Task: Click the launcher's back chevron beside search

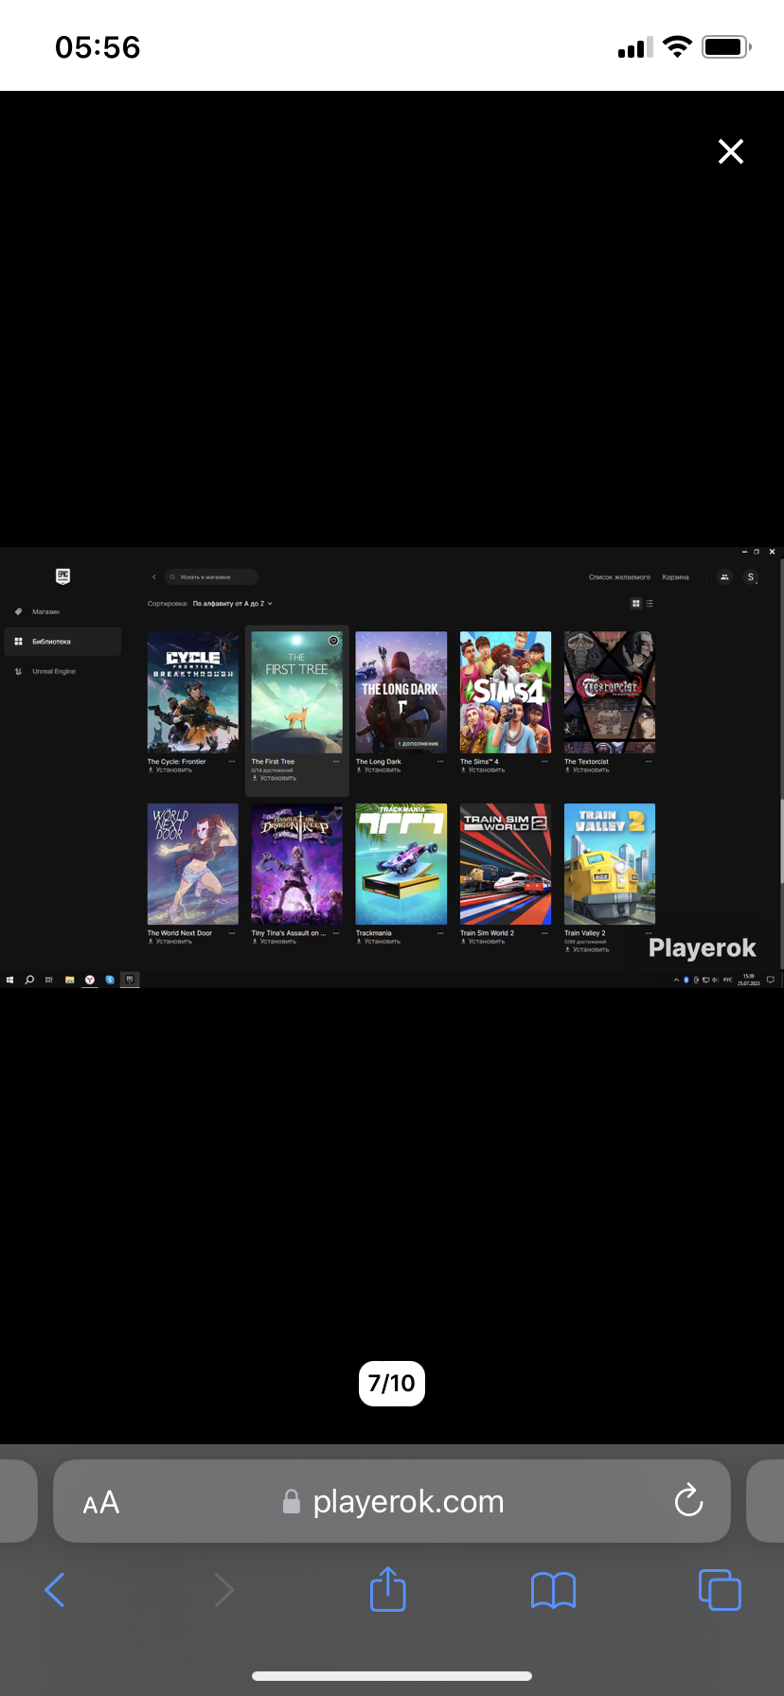Action: (153, 576)
